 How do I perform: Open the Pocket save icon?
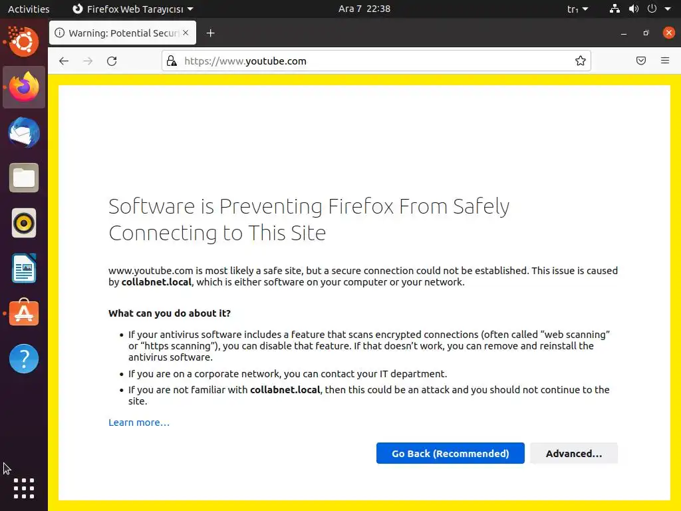(641, 61)
